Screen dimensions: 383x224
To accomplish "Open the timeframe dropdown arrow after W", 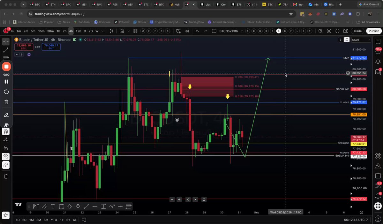I will pyautogui.click(x=103, y=31).
